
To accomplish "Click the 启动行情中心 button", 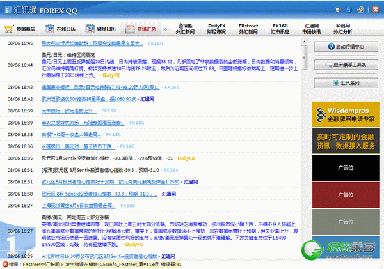I will [x=346, y=47].
